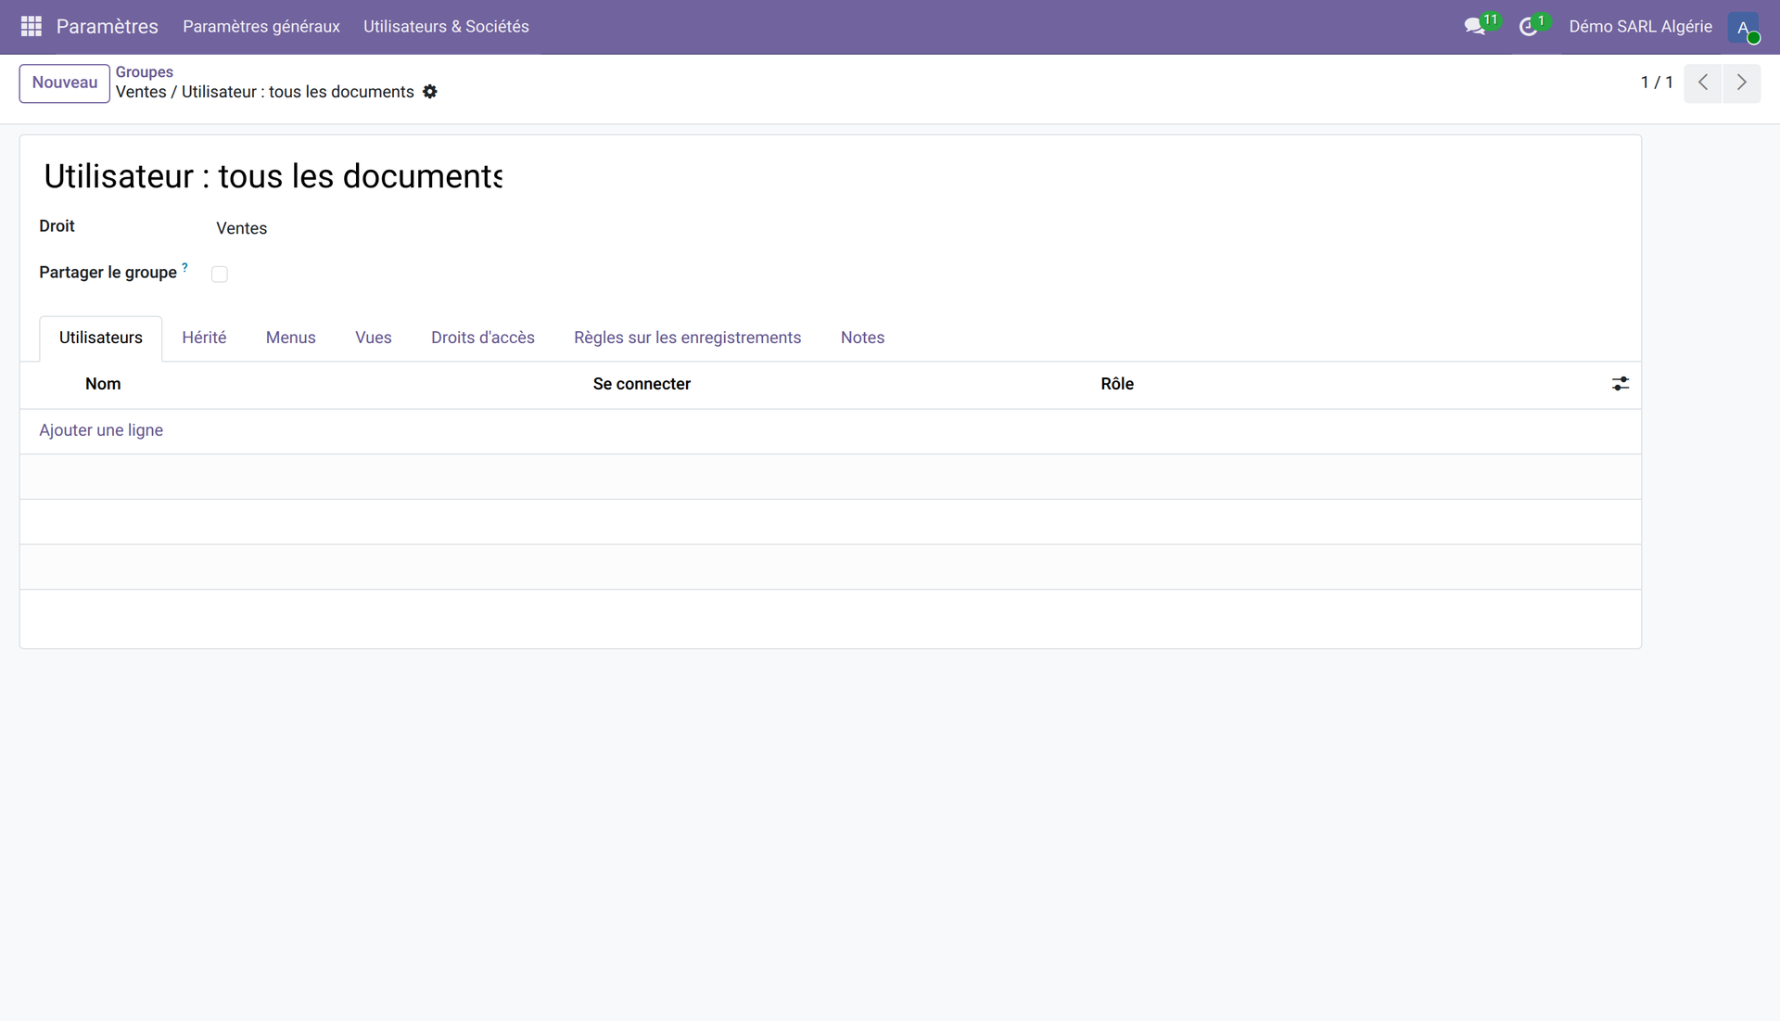Open the conversations message icon
The height and width of the screenshot is (1021, 1780).
coord(1475,26)
